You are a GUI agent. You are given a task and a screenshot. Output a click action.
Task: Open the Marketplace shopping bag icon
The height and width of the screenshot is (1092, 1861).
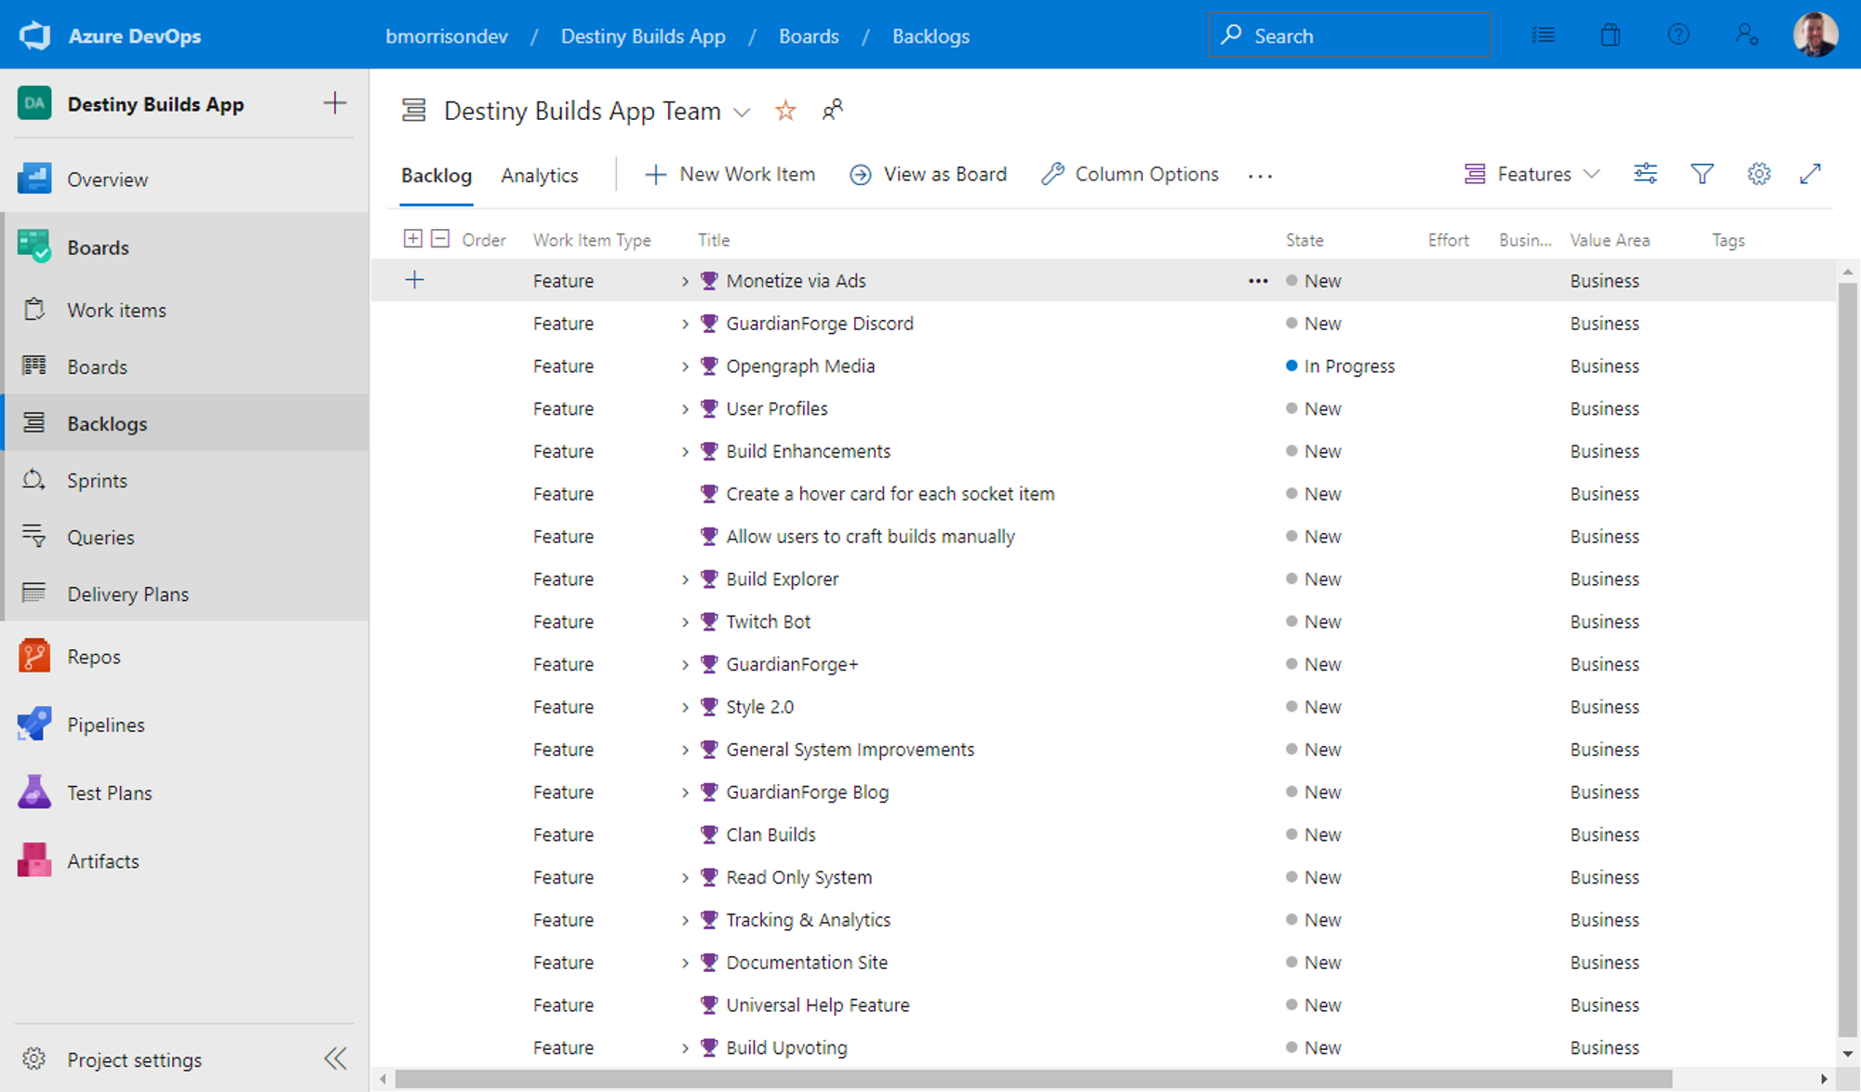[x=1611, y=35]
